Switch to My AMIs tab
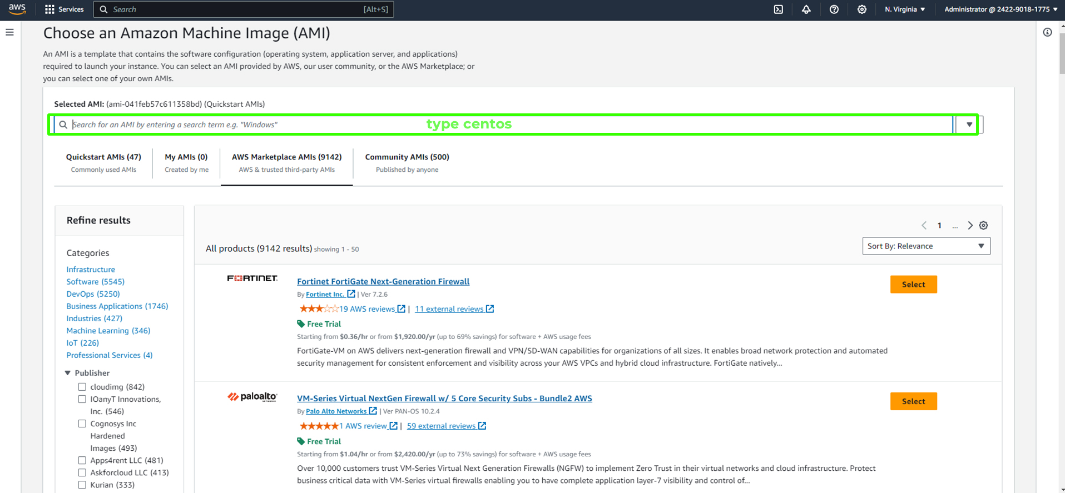 click(186, 163)
